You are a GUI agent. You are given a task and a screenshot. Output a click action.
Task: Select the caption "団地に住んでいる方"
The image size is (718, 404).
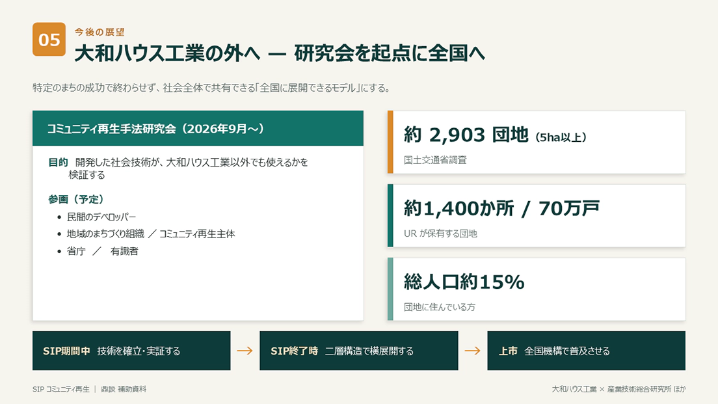coord(440,307)
